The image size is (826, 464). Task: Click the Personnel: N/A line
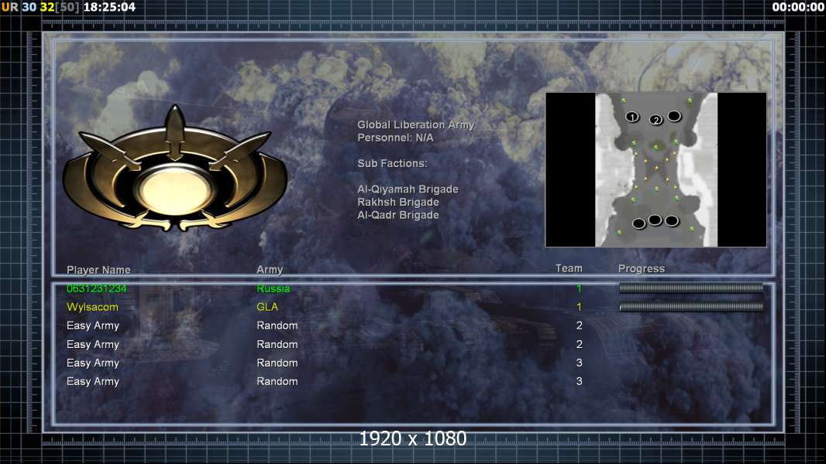point(395,138)
